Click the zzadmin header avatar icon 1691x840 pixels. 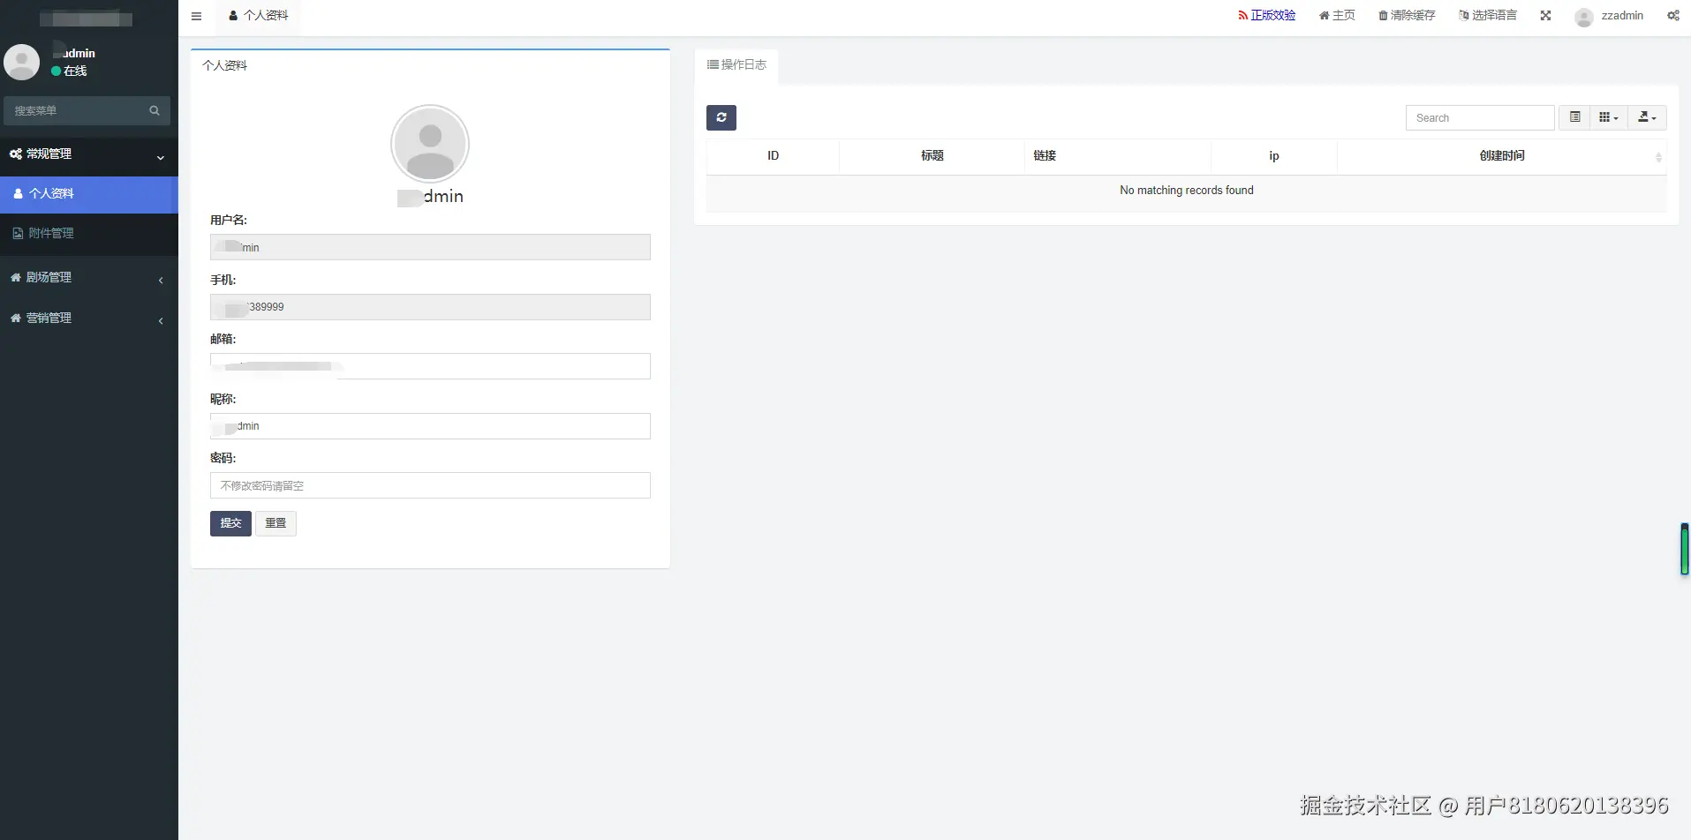pos(1584,17)
